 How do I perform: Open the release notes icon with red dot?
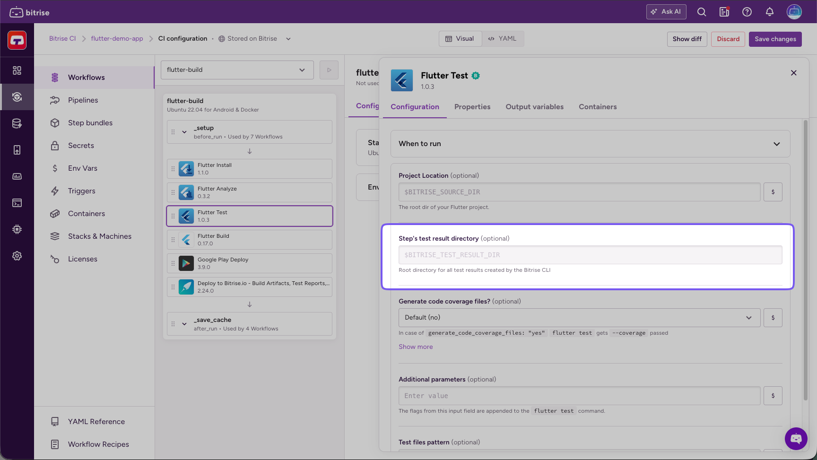(x=724, y=12)
